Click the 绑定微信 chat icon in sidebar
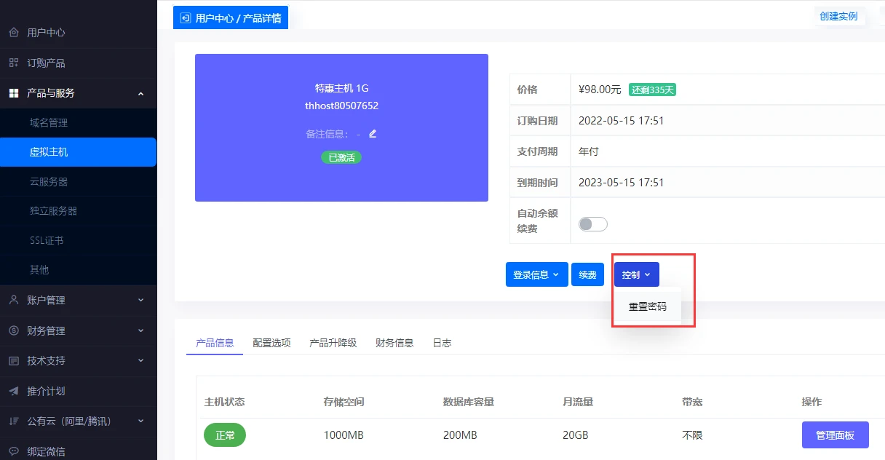 13,451
